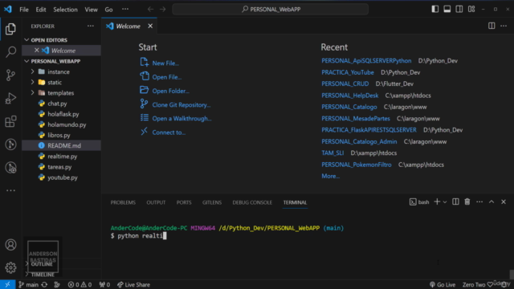
Task: Open the Selection menu
Action: coord(65,10)
